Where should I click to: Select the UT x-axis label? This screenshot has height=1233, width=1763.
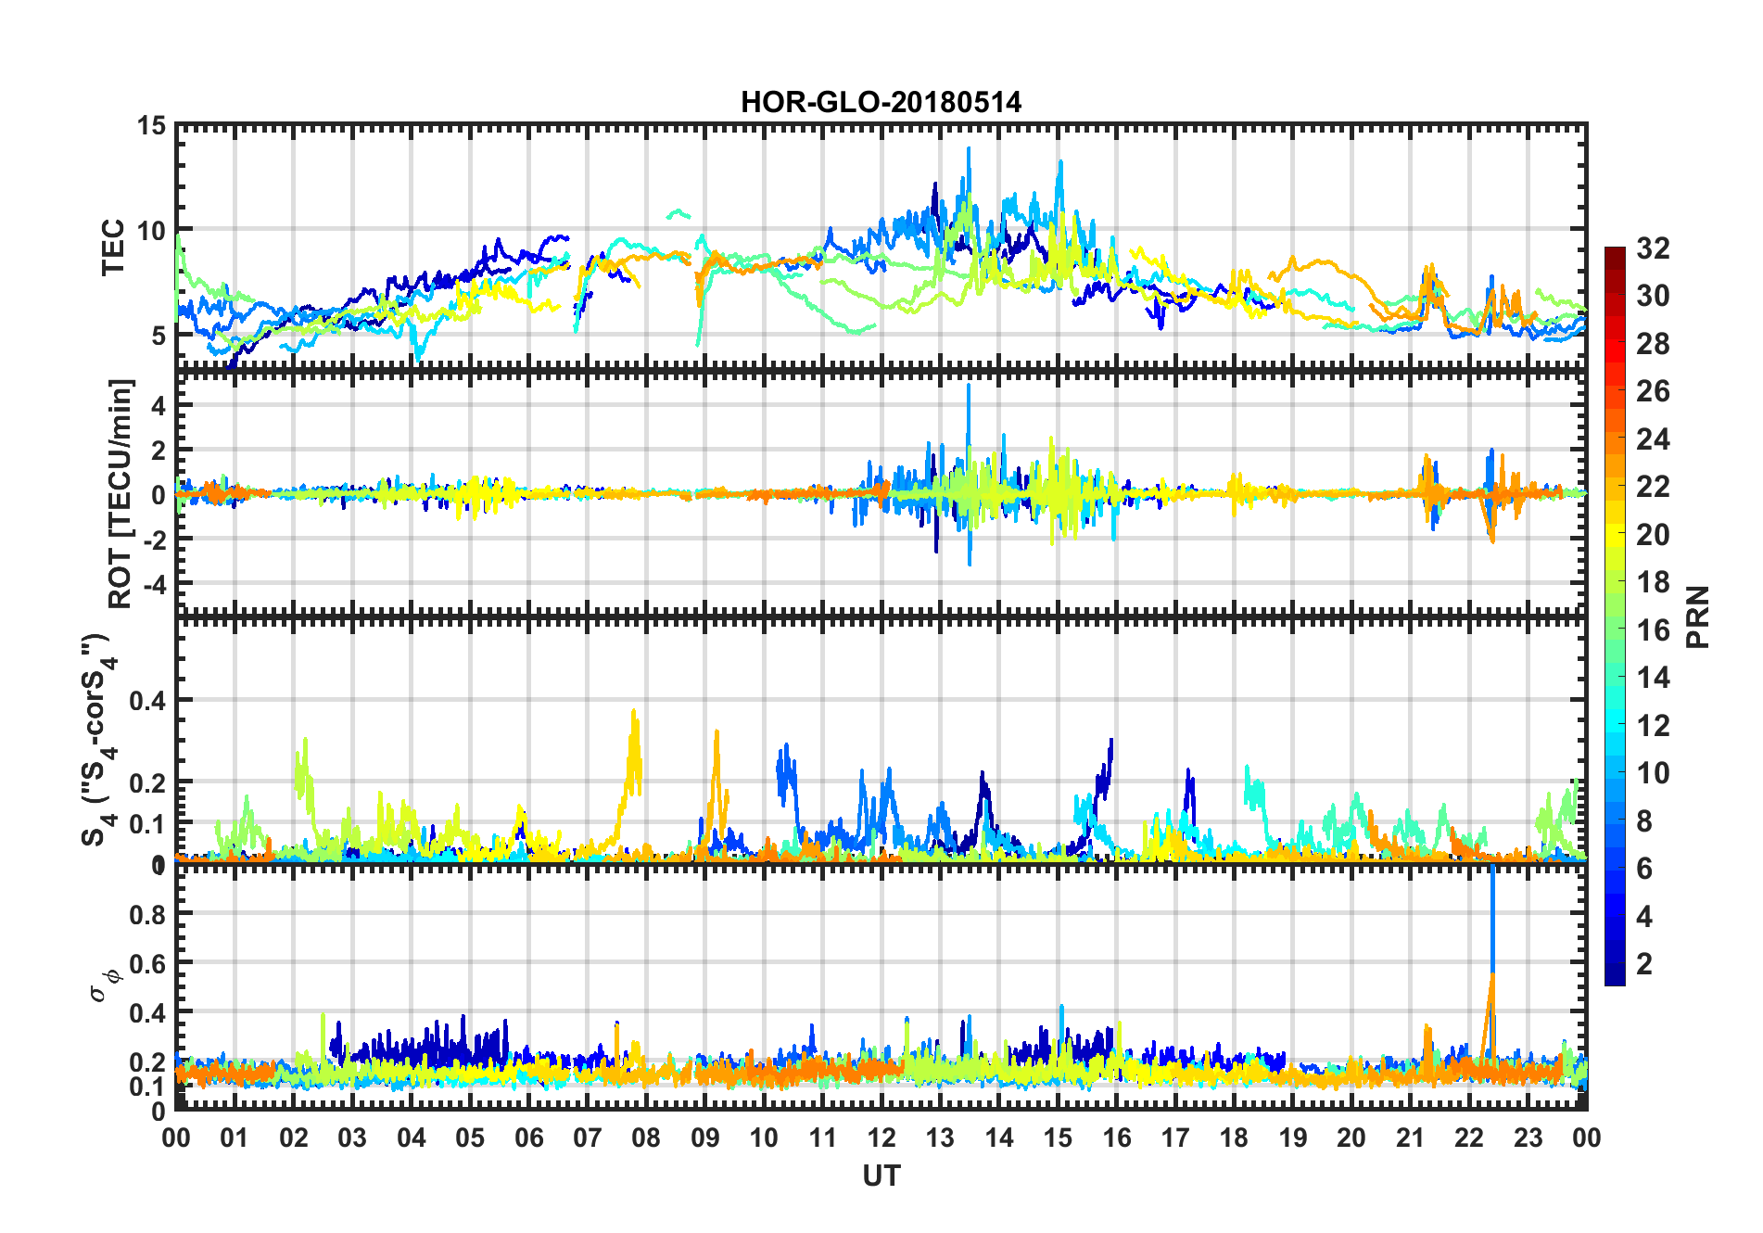pyautogui.click(x=881, y=1176)
